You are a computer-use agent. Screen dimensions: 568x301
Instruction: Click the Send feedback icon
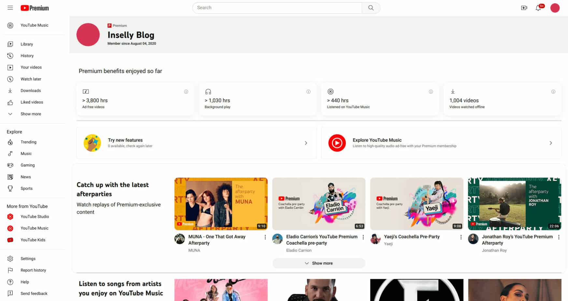coord(10,294)
